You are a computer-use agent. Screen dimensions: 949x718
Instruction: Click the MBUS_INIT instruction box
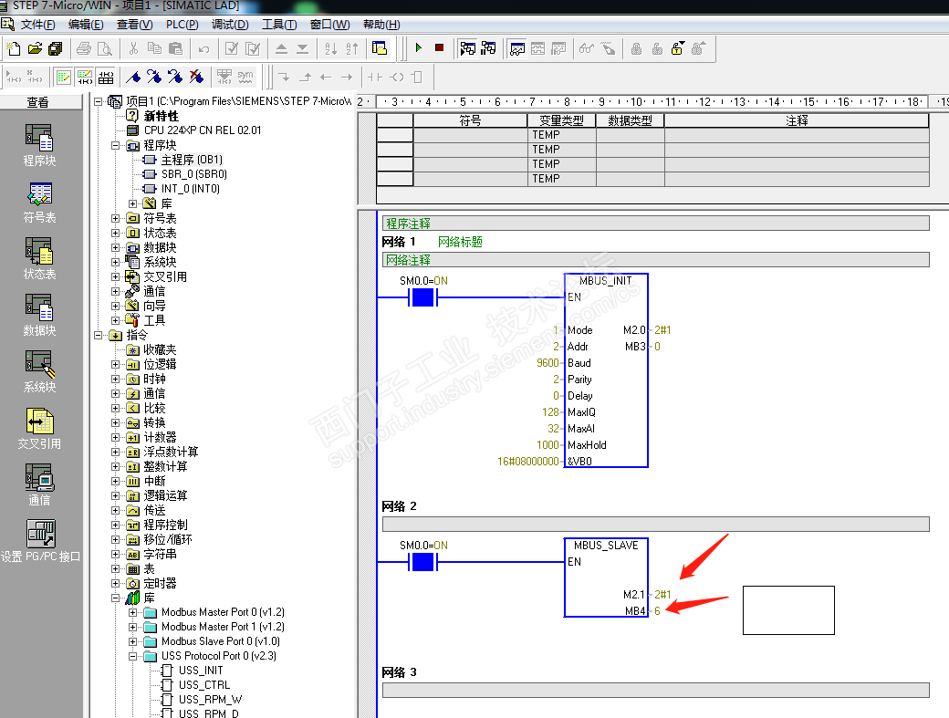pyautogui.click(x=606, y=370)
